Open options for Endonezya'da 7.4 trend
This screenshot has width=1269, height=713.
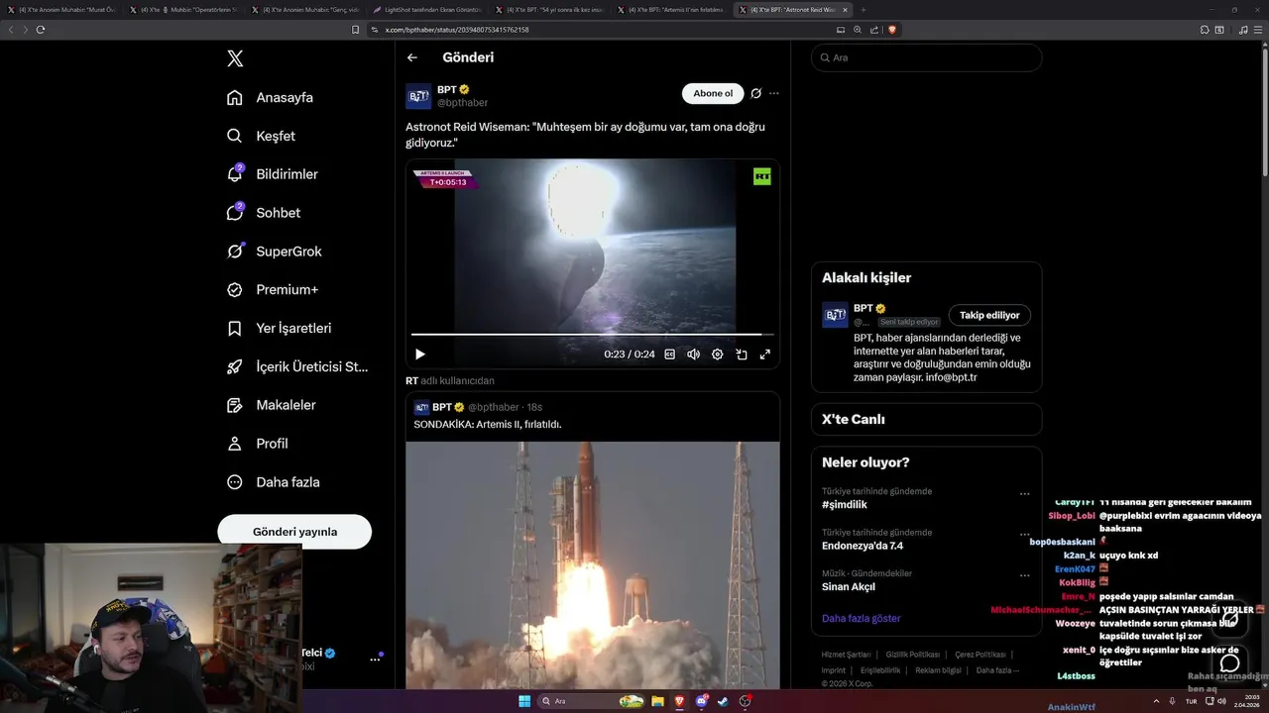pyautogui.click(x=1025, y=535)
